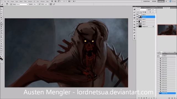This screenshot has height=99, width=177.
Task: Create new snapshot in History panel
Action: (x=172, y=98)
